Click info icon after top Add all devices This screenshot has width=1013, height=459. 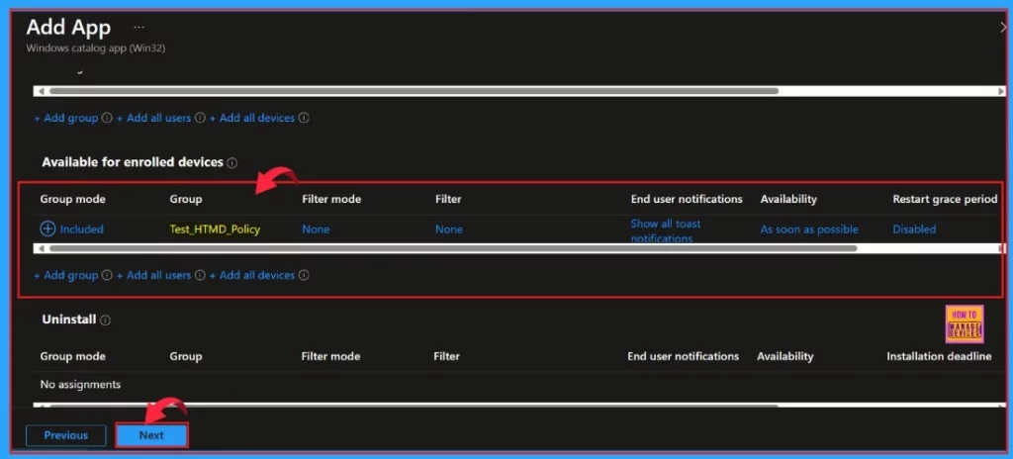point(304,119)
